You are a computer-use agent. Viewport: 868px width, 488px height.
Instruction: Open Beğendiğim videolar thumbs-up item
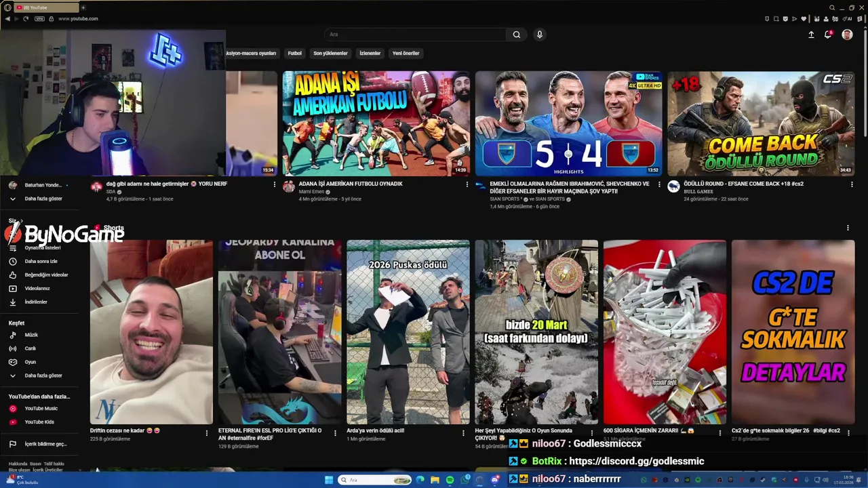(x=39, y=274)
